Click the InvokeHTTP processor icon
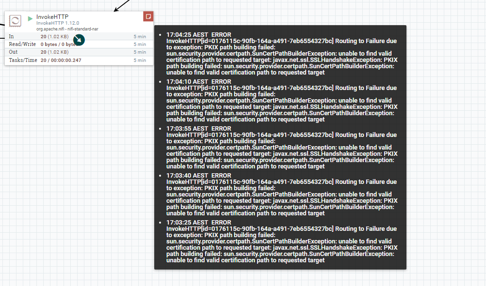 click(x=15, y=21)
